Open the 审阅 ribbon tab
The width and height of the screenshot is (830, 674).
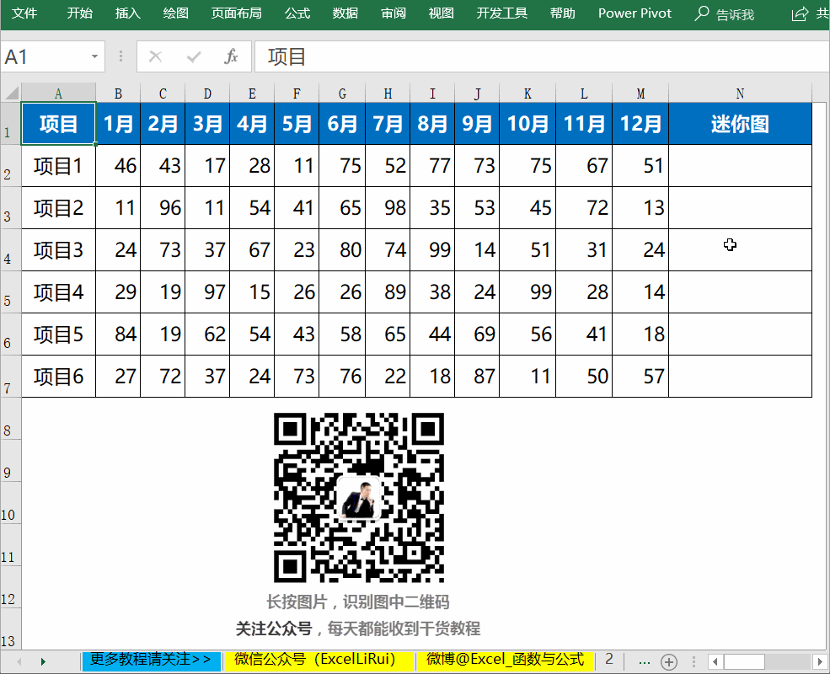[394, 13]
